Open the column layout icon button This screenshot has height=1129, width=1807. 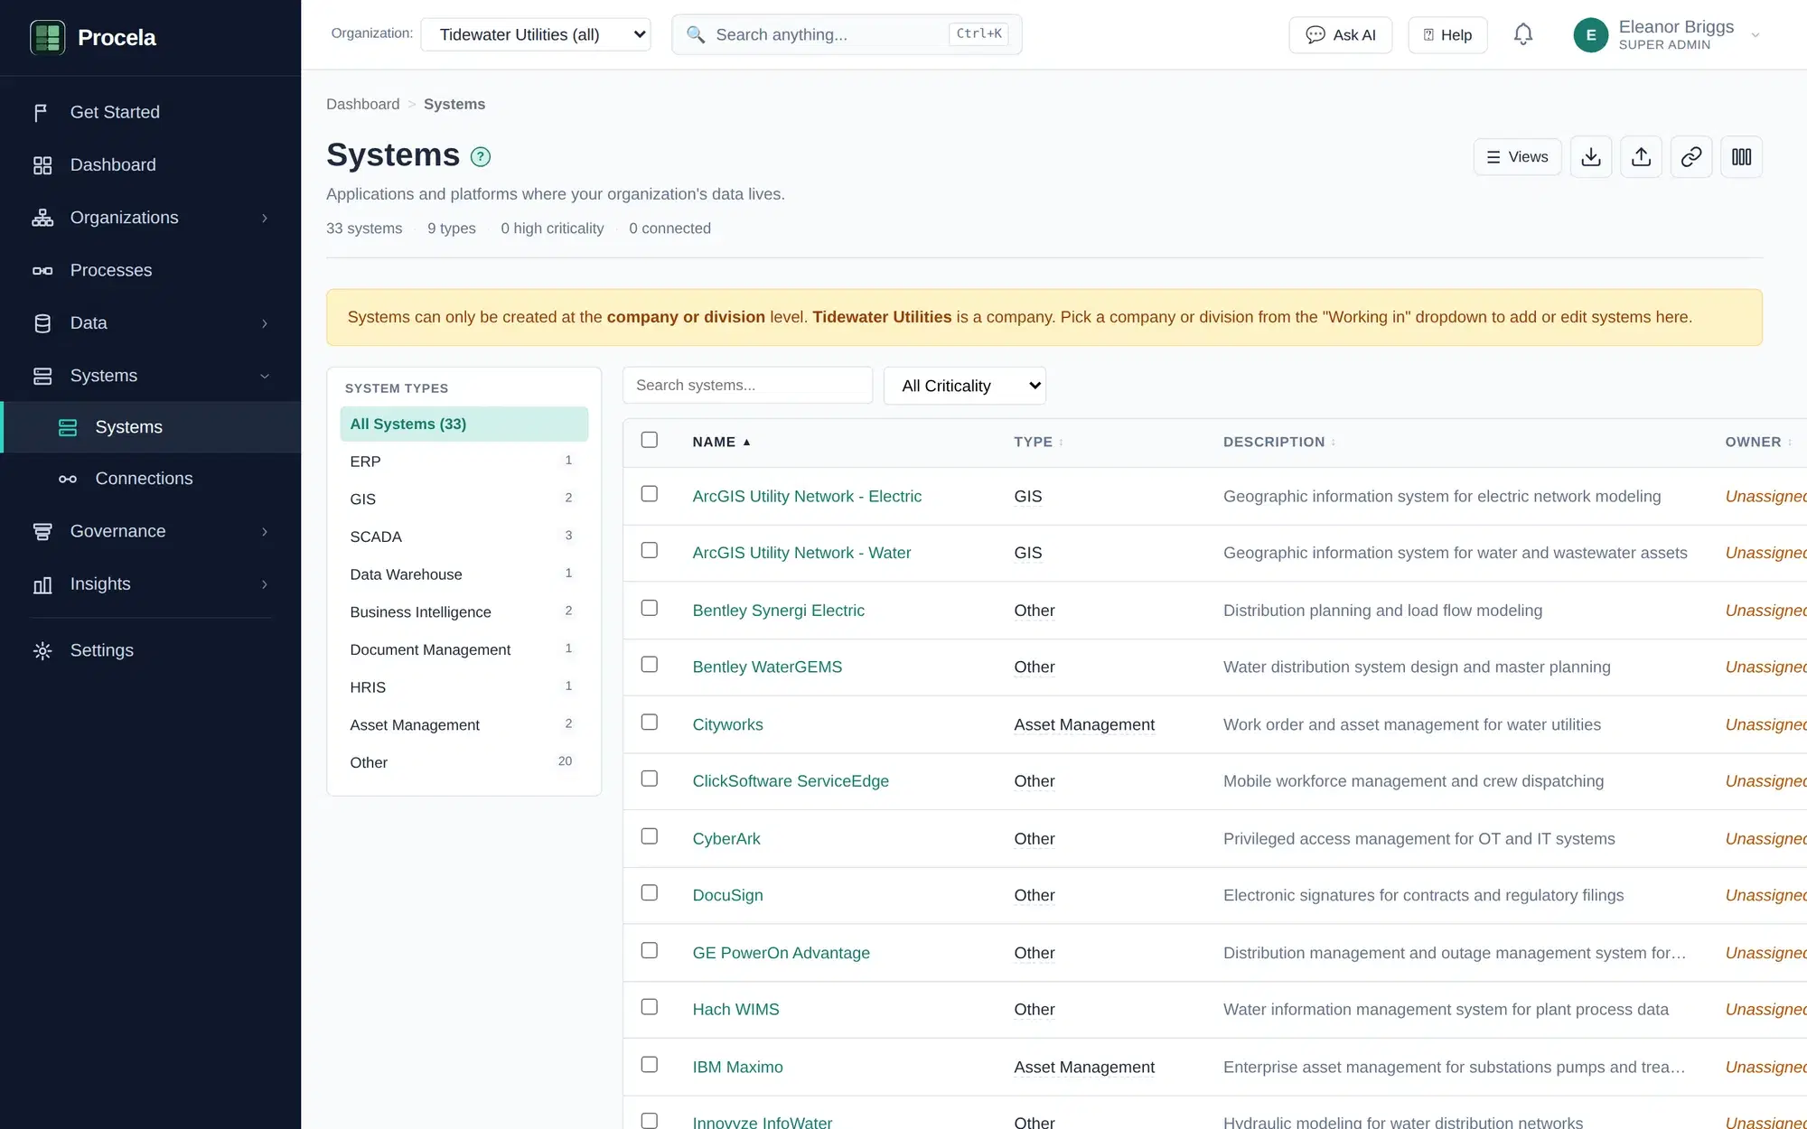[x=1742, y=157]
